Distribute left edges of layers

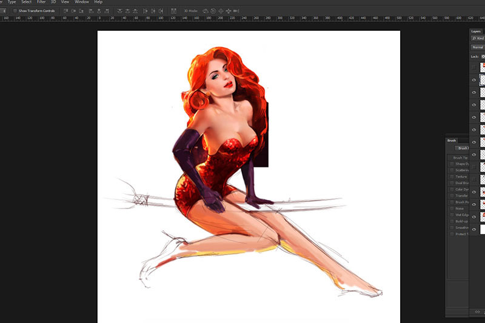(145, 11)
